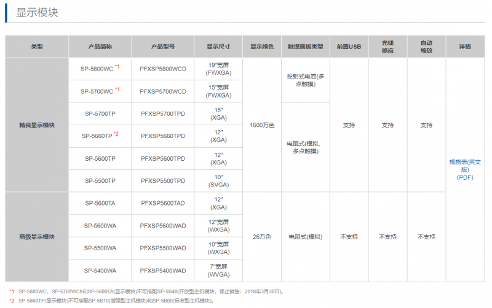The height and width of the screenshot is (308, 492).
Task: Click the 产品简称 column header
Action: tap(100, 47)
